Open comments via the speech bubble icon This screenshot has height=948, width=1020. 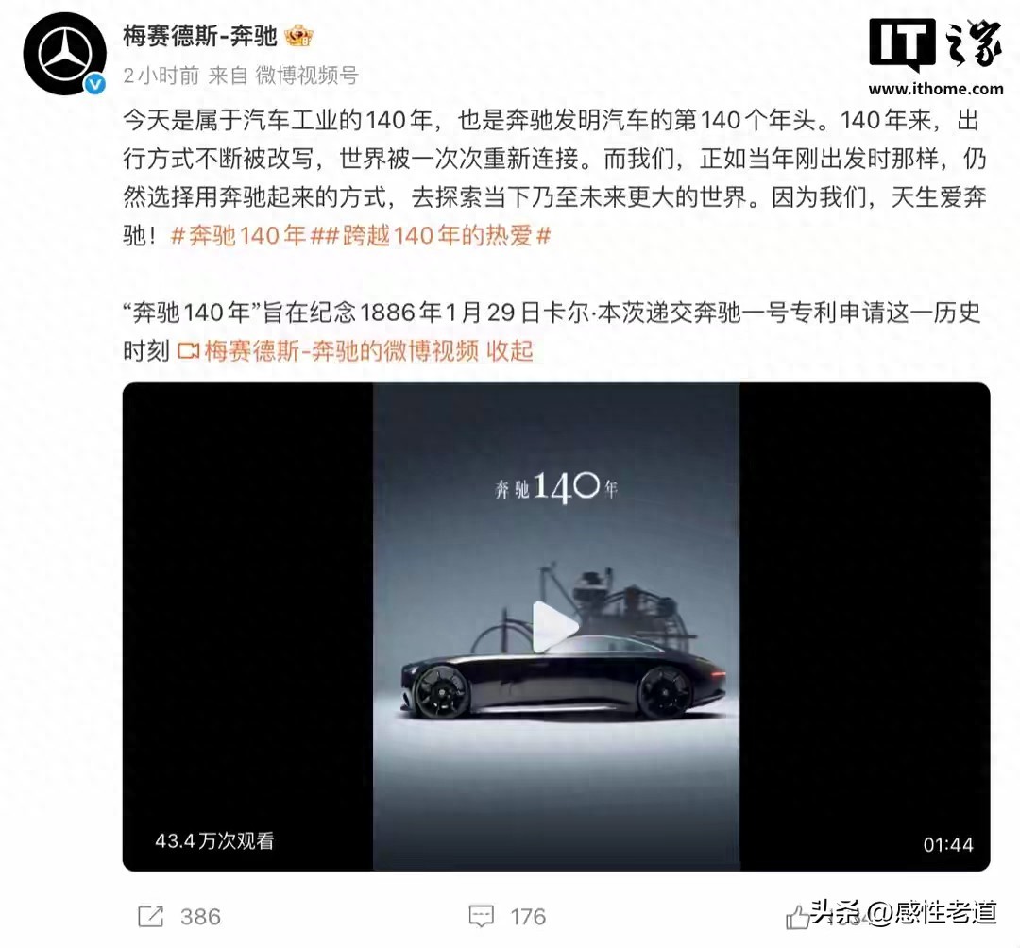click(x=482, y=917)
